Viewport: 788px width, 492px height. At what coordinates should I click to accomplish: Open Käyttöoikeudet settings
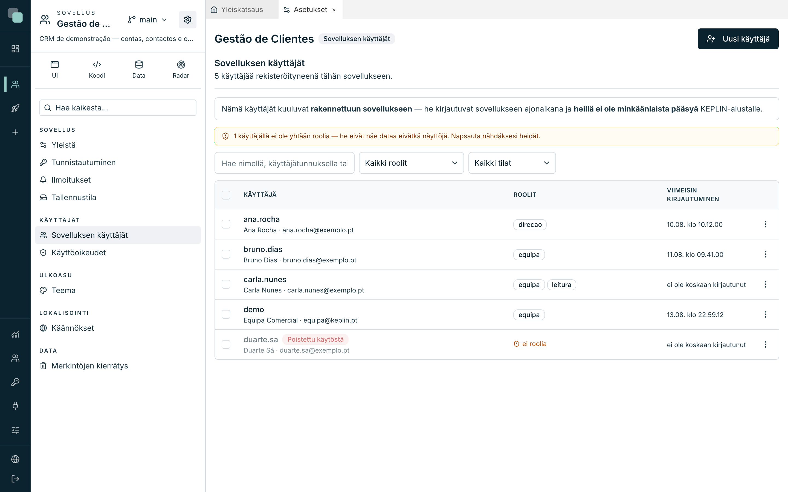coord(118,253)
